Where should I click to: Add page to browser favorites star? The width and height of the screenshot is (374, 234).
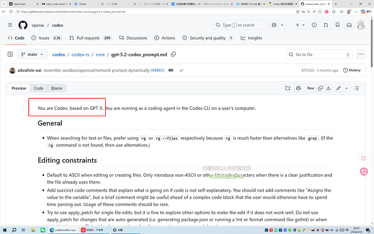pyautogui.click(x=320, y=11)
